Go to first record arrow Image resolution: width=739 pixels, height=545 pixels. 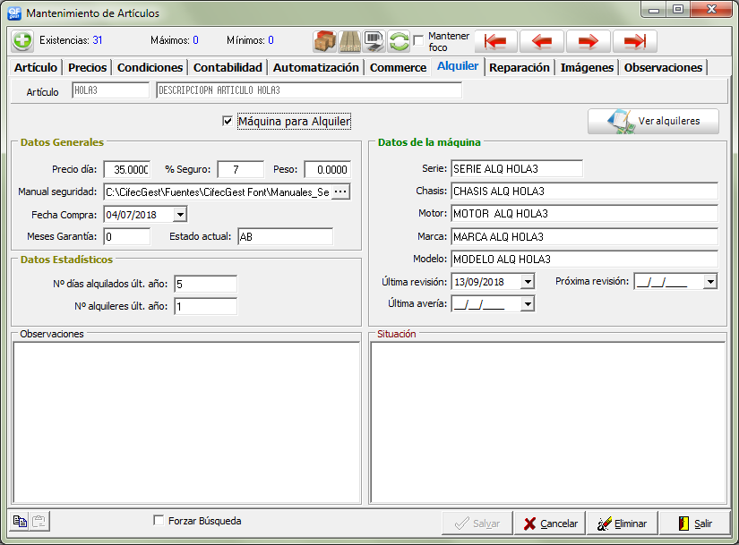click(x=495, y=41)
